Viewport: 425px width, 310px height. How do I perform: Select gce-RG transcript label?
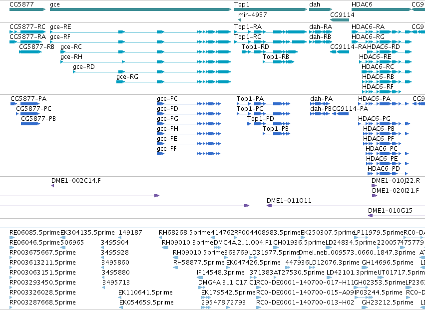coord(127,77)
